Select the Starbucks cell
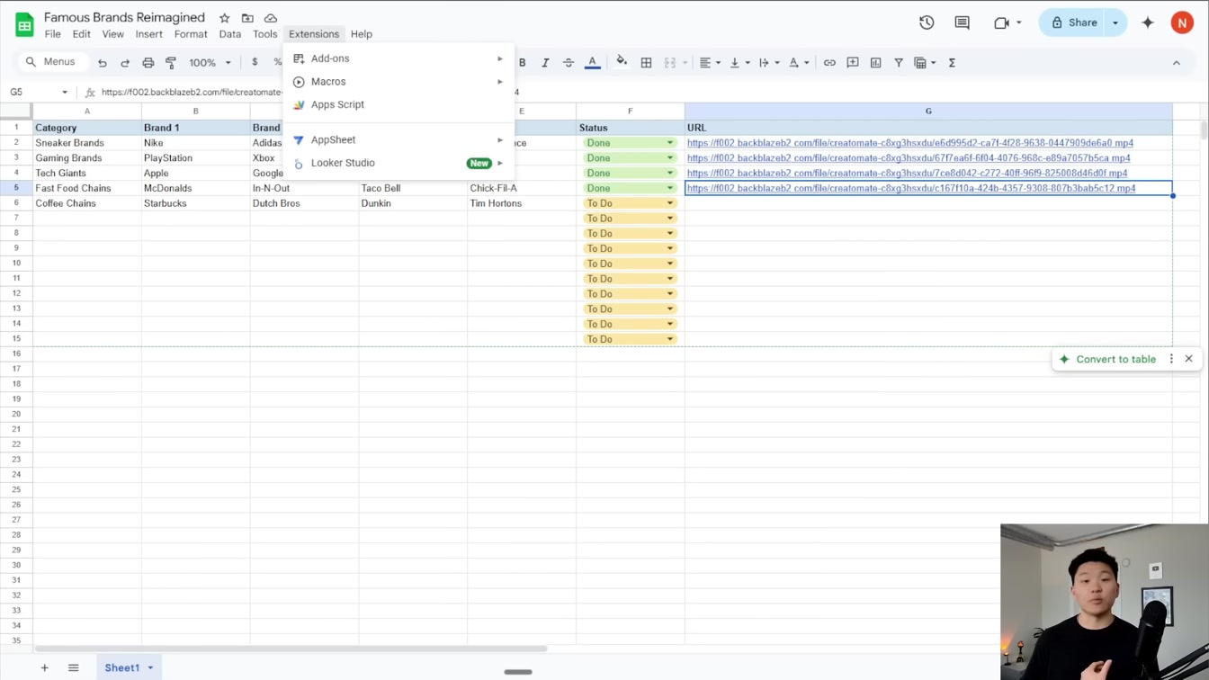The image size is (1209, 680). click(195, 203)
